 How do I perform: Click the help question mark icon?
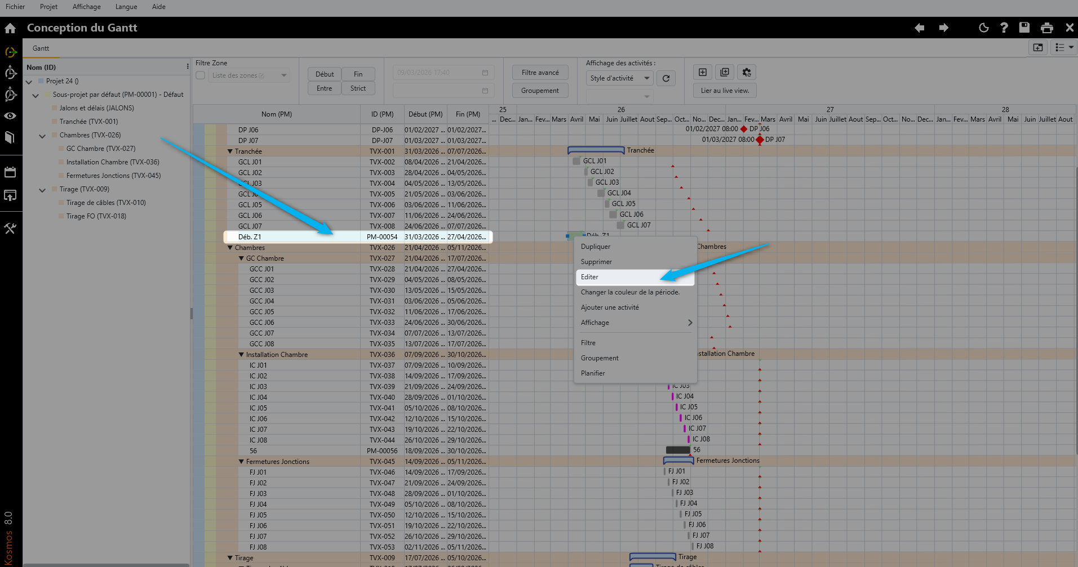tap(1004, 28)
